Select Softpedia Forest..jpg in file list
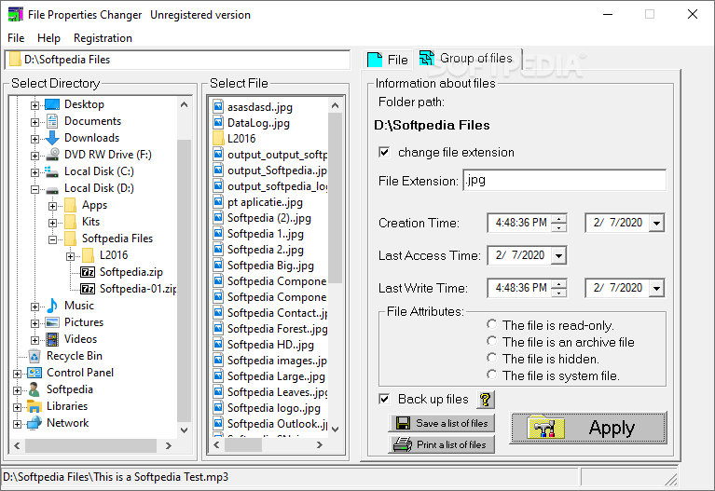Image resolution: width=715 pixels, height=491 pixels. click(x=277, y=329)
